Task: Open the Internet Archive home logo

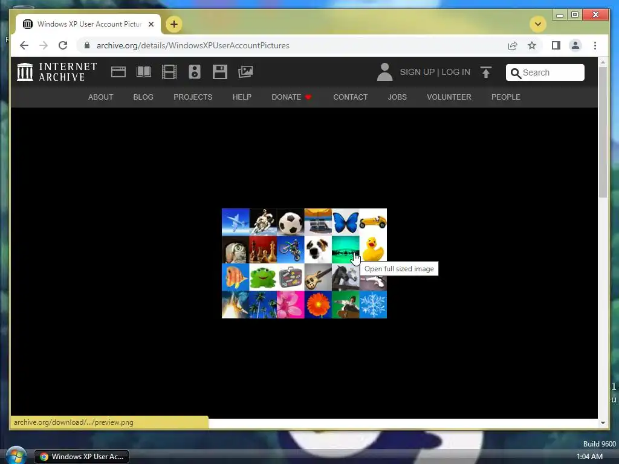Action: (57, 72)
